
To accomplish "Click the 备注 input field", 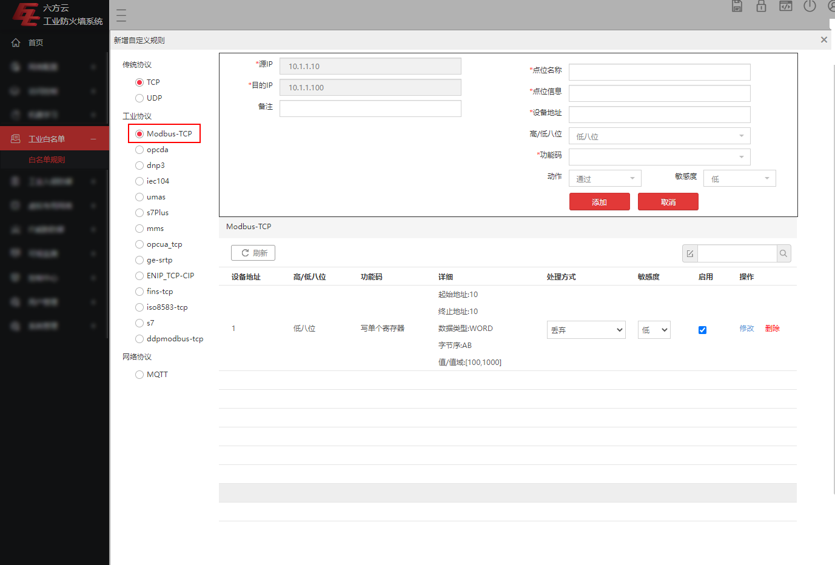I will coord(371,109).
